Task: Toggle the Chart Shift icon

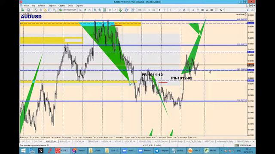Action: click(115, 10)
